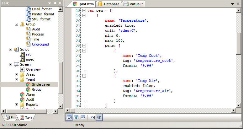Image resolution: width=243 pixels, height=129 pixels.
Task: Open the Alarm screen Chrome icon
Action: point(22,94)
